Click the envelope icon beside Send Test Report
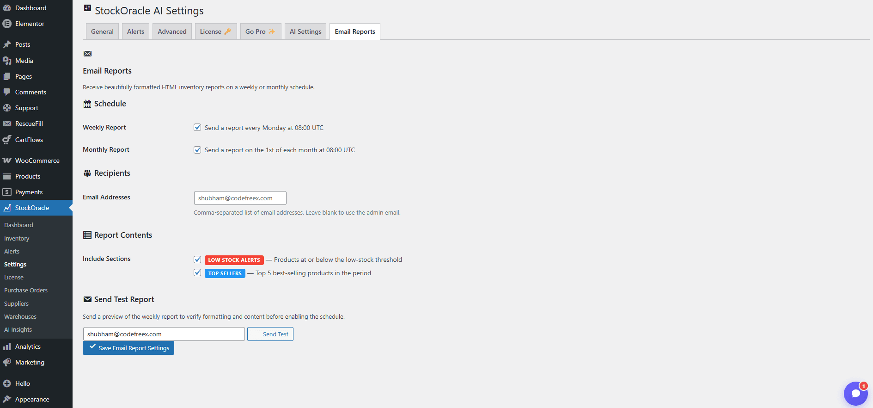This screenshot has width=873, height=408. (x=87, y=299)
